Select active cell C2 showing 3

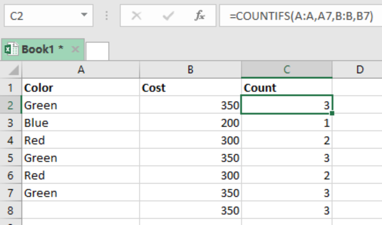(x=286, y=105)
